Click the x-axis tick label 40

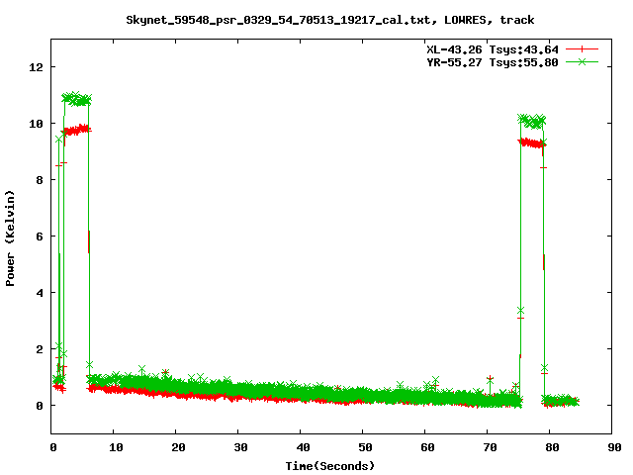click(303, 447)
